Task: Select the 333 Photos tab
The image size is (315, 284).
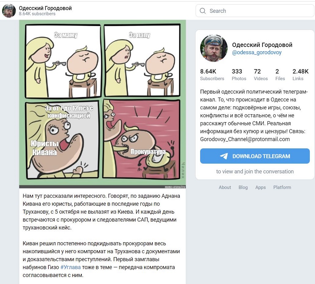Action: pos(239,75)
